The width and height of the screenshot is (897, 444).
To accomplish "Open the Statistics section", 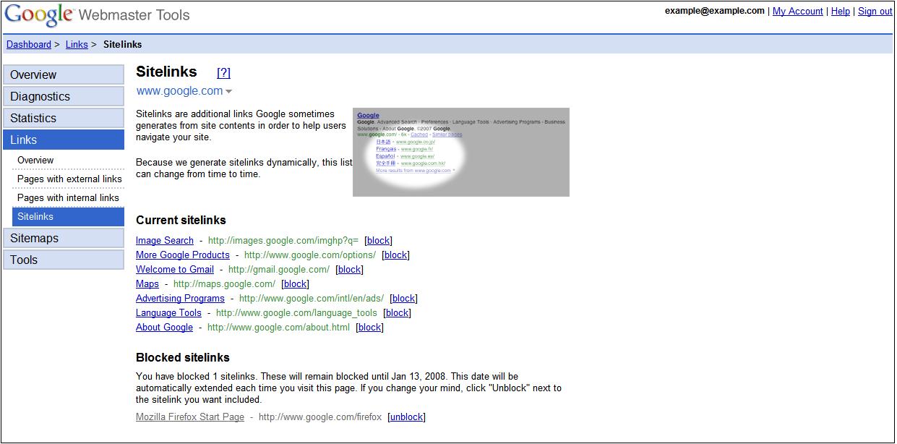I will pyautogui.click(x=64, y=118).
